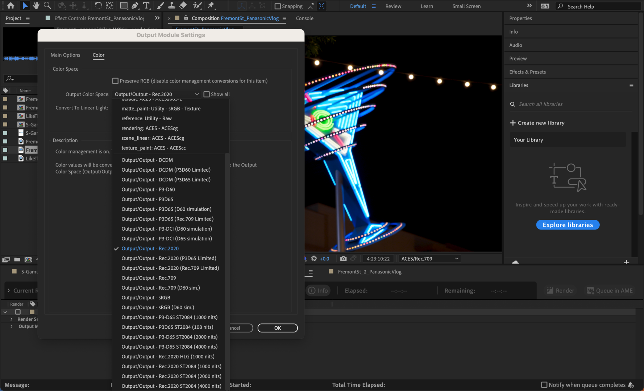The image size is (644, 391).
Task: Activate the Type tool
Action: pos(146,5)
